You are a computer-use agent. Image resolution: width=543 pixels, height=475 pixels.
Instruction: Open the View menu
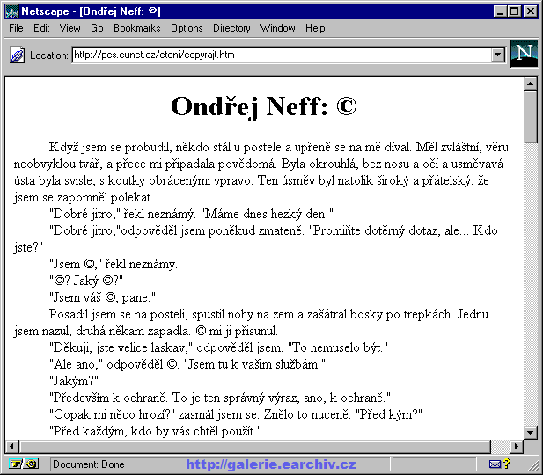pyautogui.click(x=70, y=28)
